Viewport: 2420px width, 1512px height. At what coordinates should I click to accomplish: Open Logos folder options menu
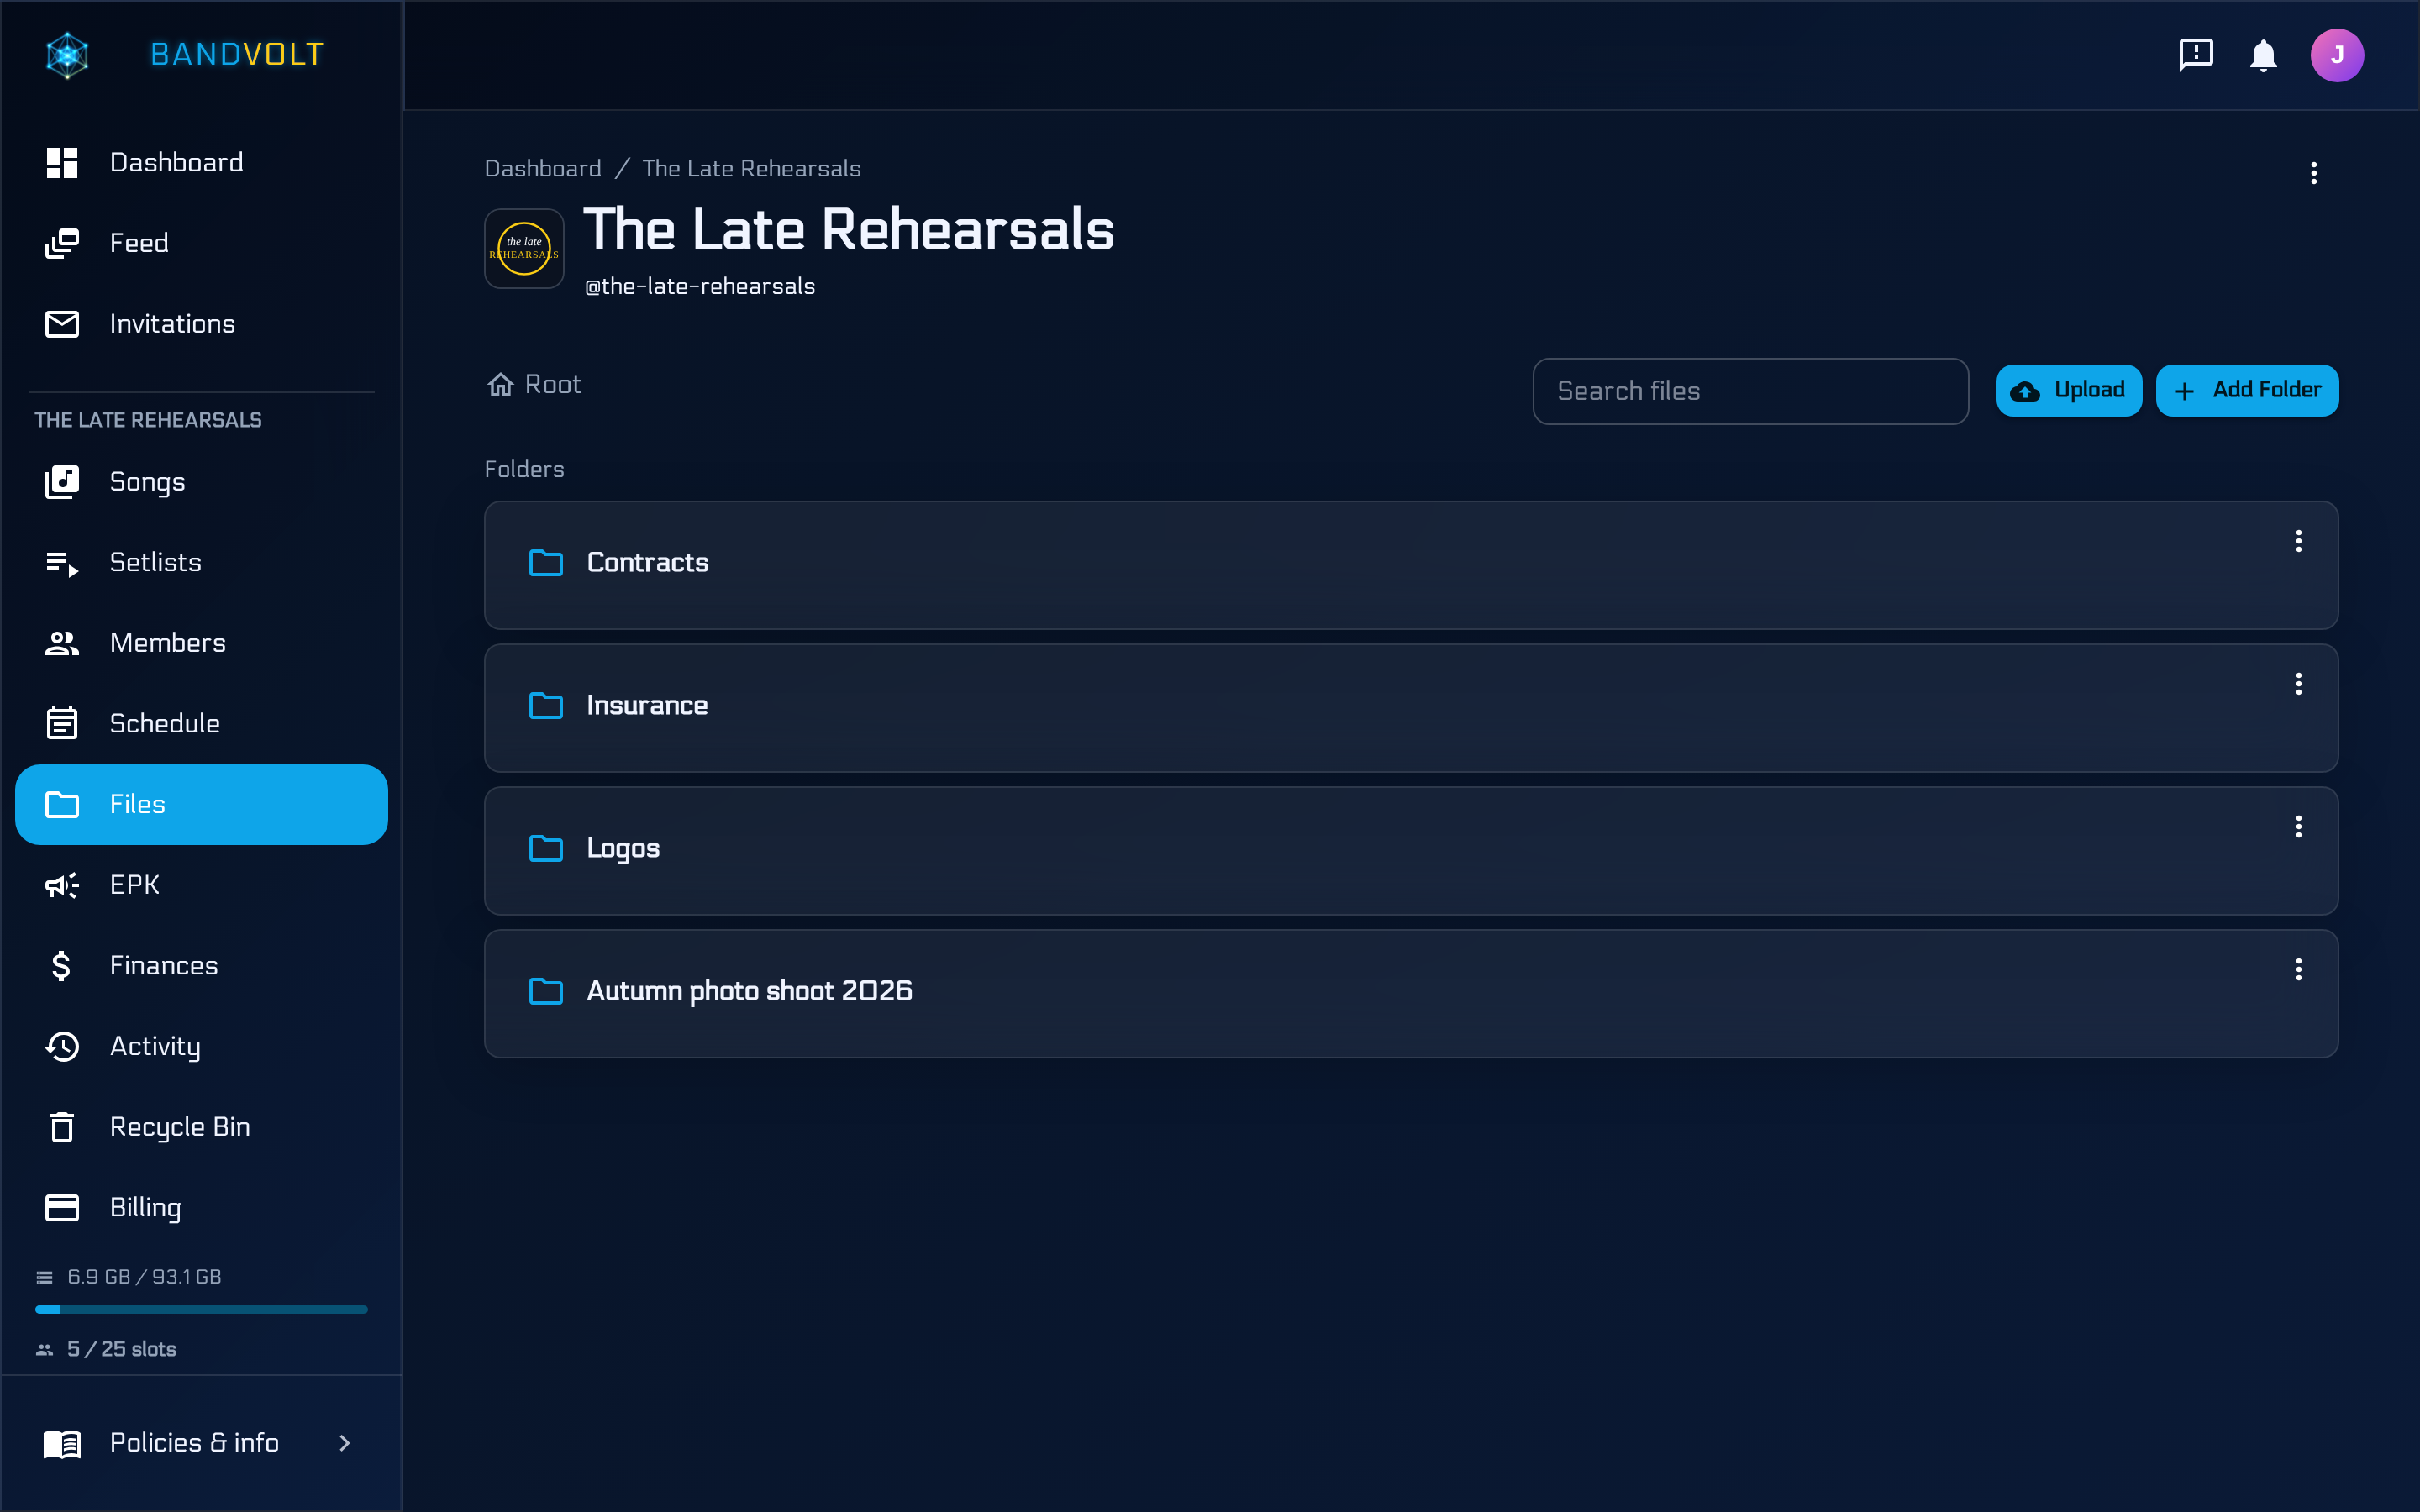pos(2298,826)
